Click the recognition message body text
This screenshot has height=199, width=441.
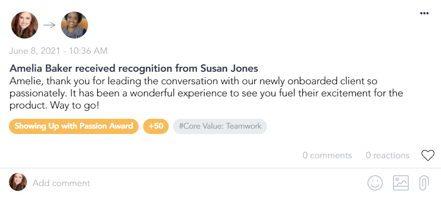[x=193, y=94]
